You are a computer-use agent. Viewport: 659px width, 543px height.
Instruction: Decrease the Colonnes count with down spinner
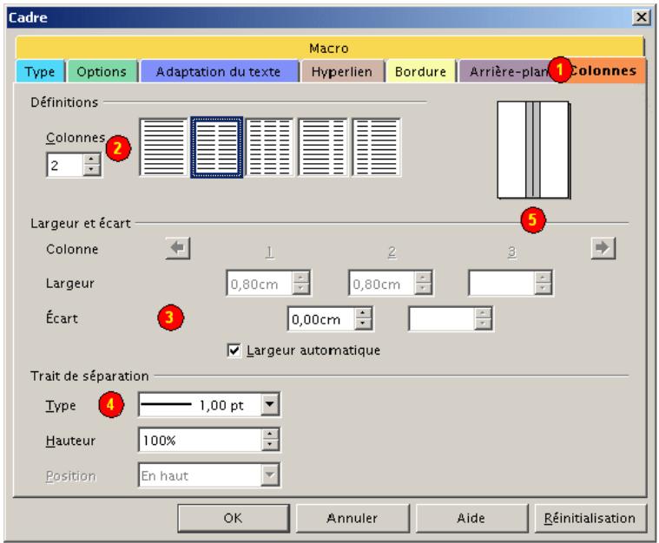tap(92, 170)
